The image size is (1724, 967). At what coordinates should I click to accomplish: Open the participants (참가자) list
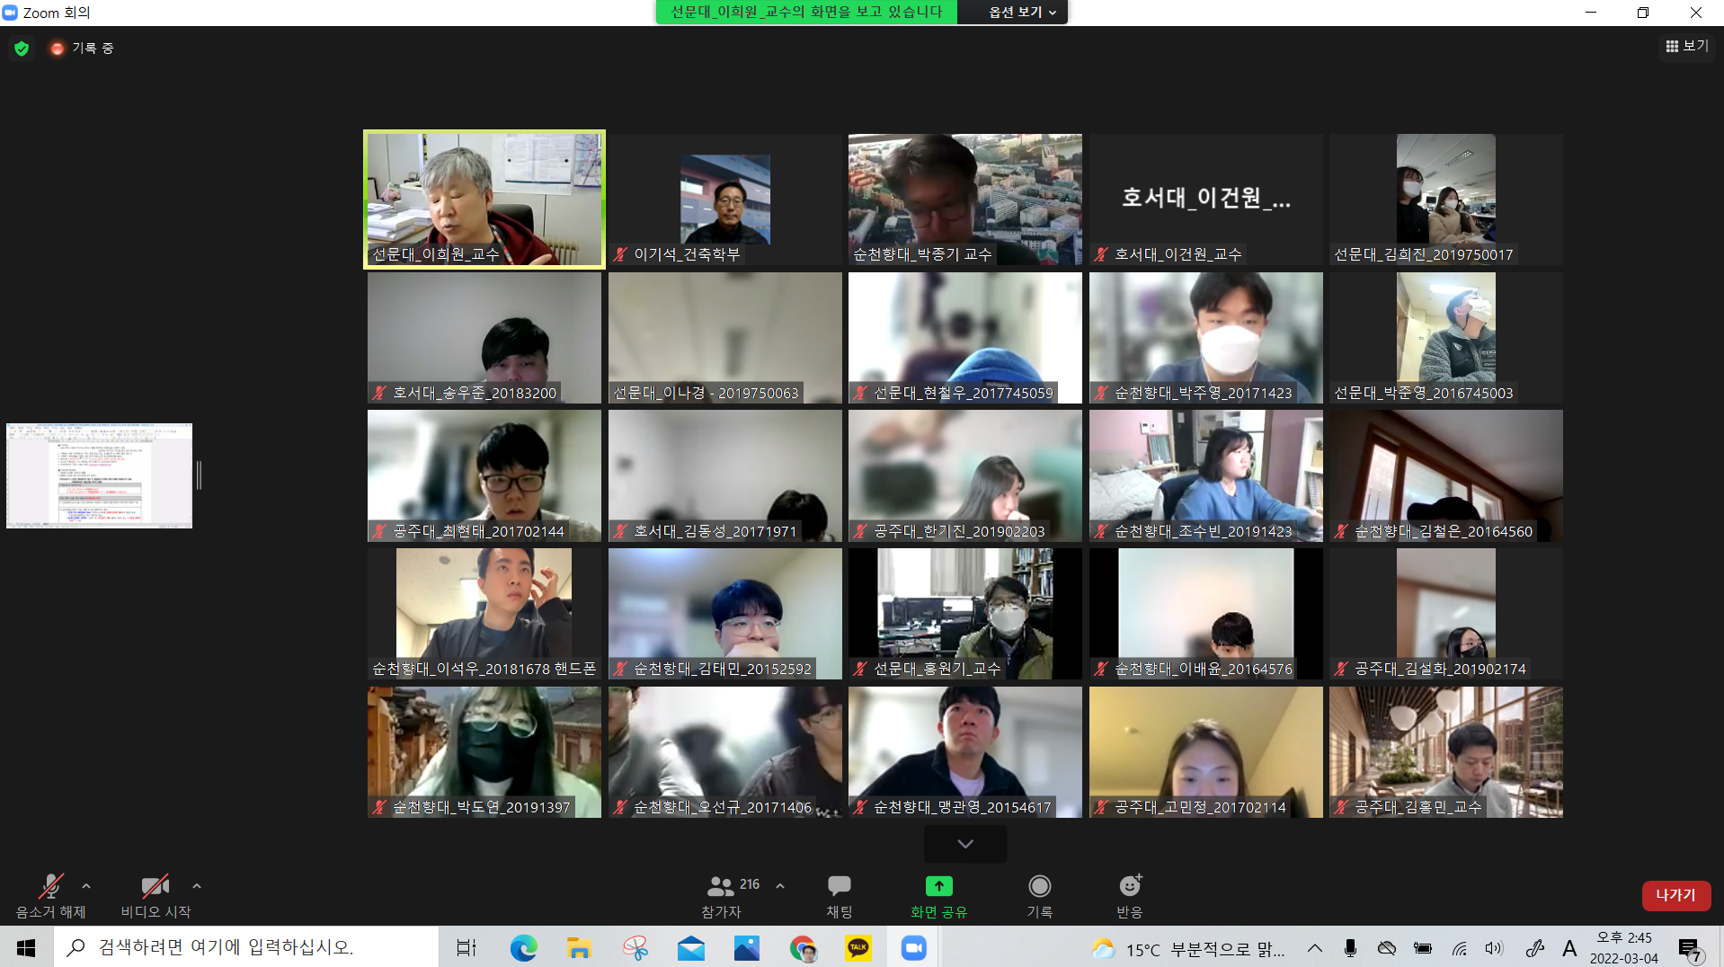[721, 887]
